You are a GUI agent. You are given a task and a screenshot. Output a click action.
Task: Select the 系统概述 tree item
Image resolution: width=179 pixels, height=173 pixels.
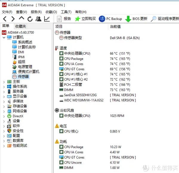pos(22,42)
